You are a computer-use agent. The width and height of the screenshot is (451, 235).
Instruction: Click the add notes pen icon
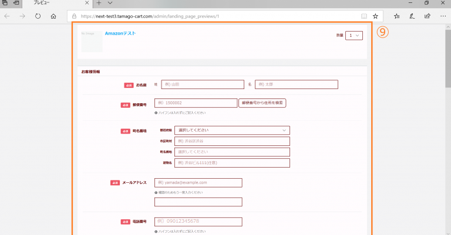click(x=412, y=16)
